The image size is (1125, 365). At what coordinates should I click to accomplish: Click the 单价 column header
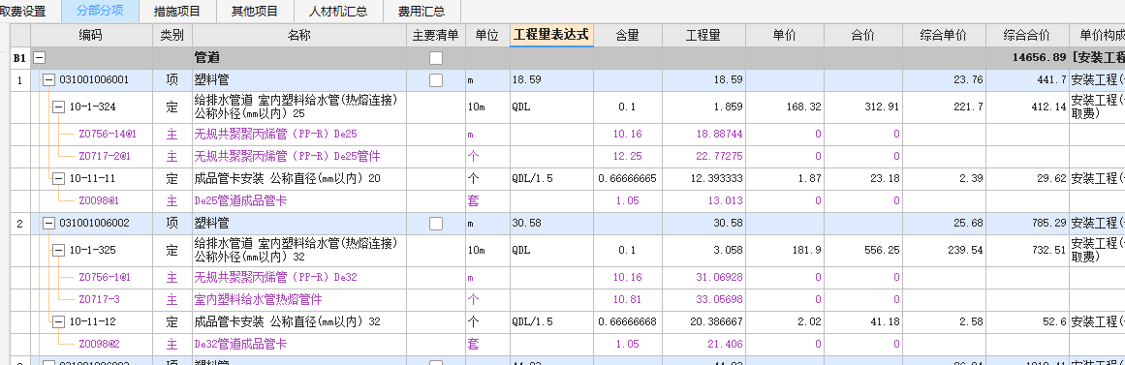tap(784, 35)
